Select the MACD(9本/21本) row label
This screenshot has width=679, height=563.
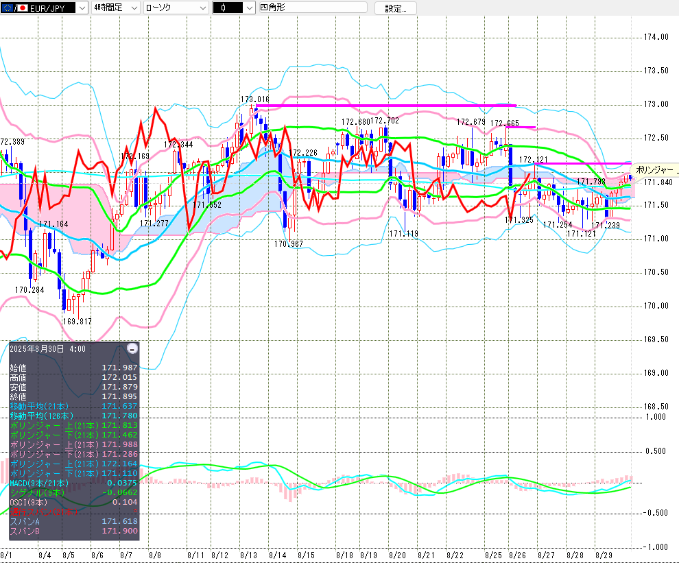39,483
